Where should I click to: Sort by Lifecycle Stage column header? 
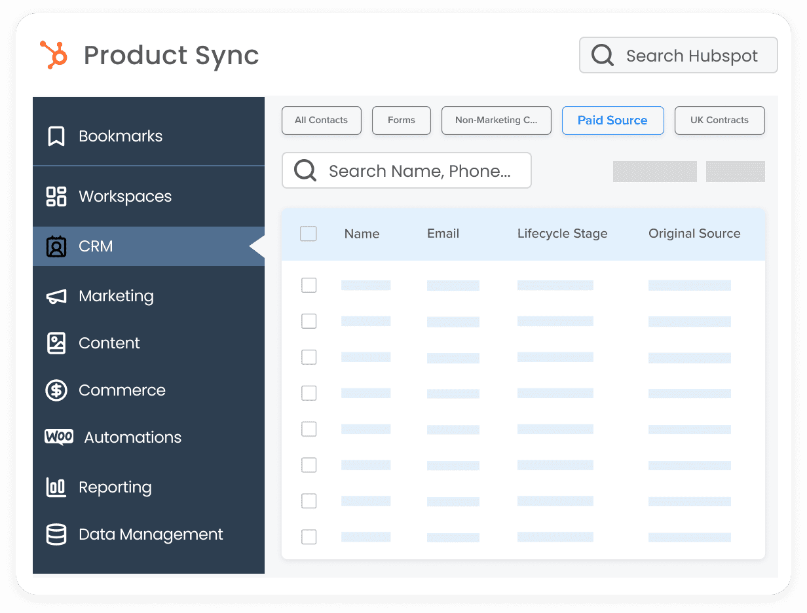(563, 234)
